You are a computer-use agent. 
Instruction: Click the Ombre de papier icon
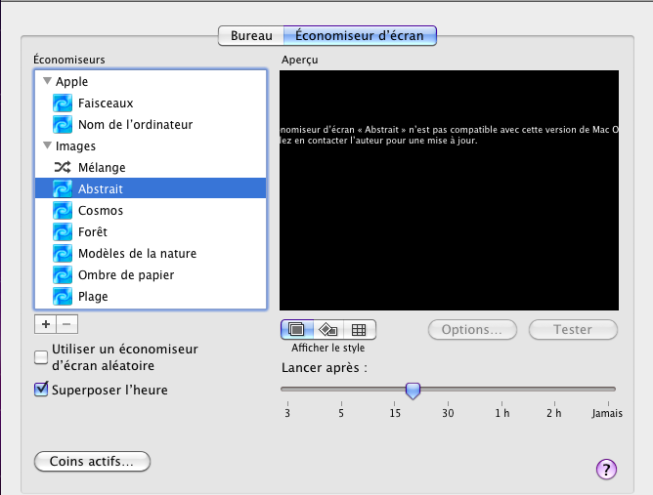pyautogui.click(x=63, y=275)
